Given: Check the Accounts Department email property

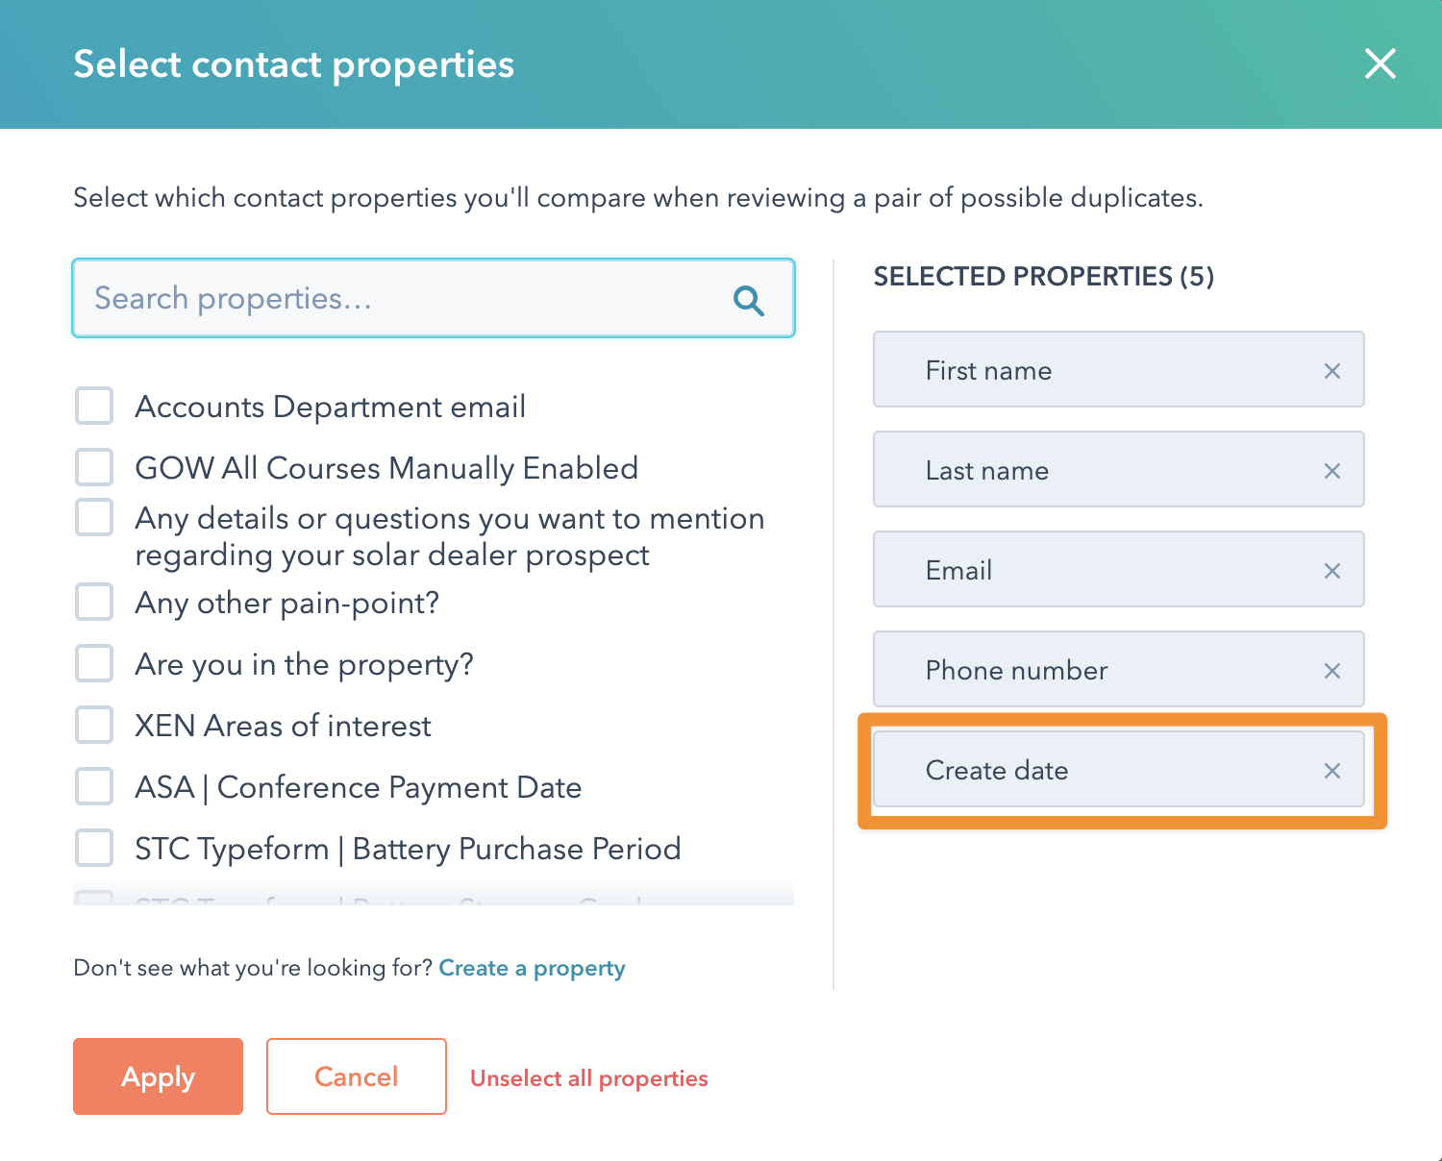Looking at the screenshot, I should coord(93,406).
